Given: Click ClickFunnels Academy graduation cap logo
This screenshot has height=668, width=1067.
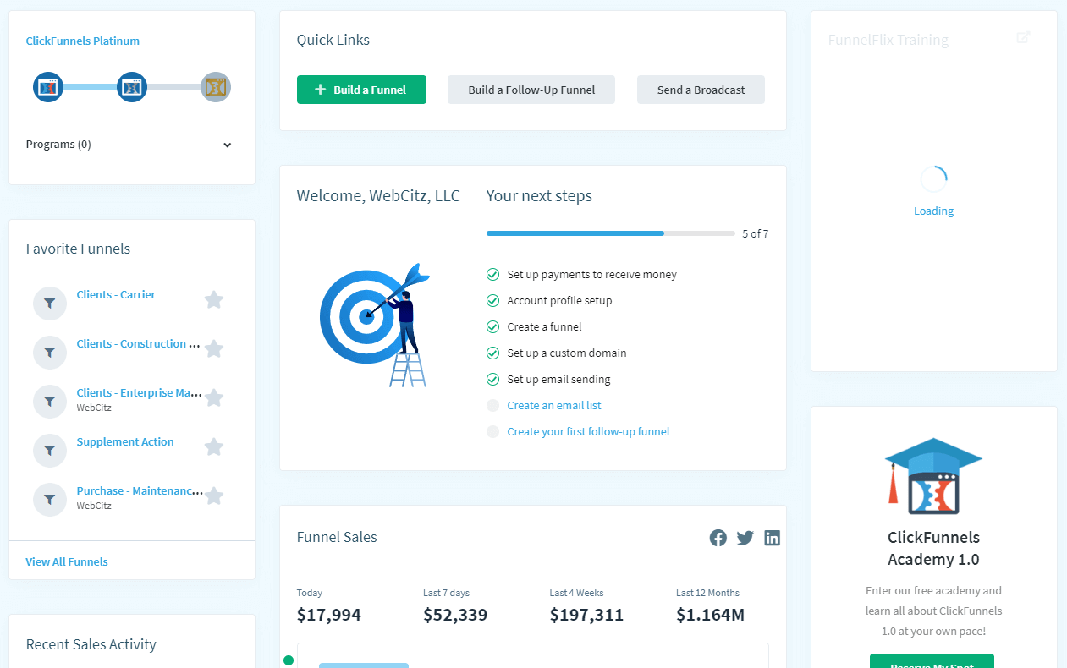Looking at the screenshot, I should [x=933, y=476].
